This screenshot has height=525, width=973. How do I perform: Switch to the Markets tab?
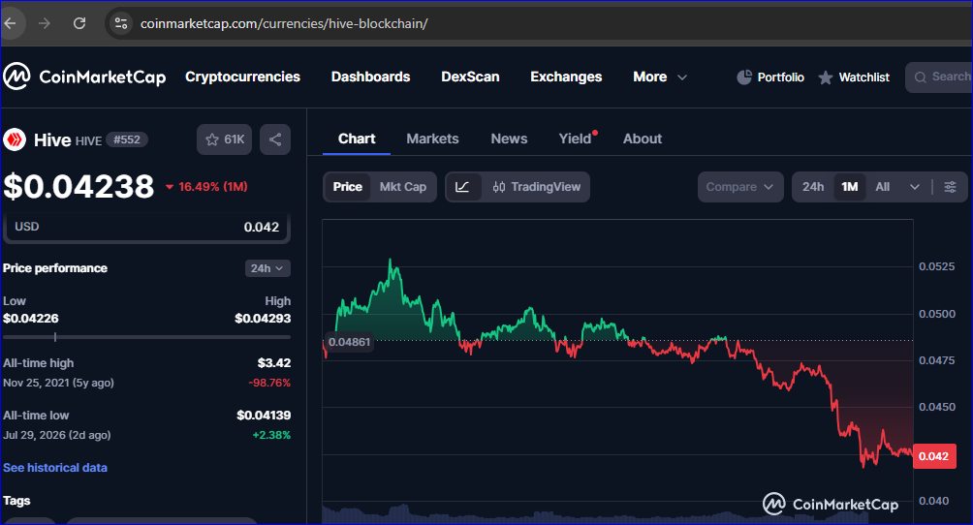point(432,139)
